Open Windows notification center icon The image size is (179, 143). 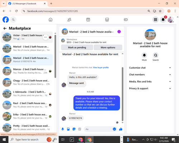(x=173, y=139)
